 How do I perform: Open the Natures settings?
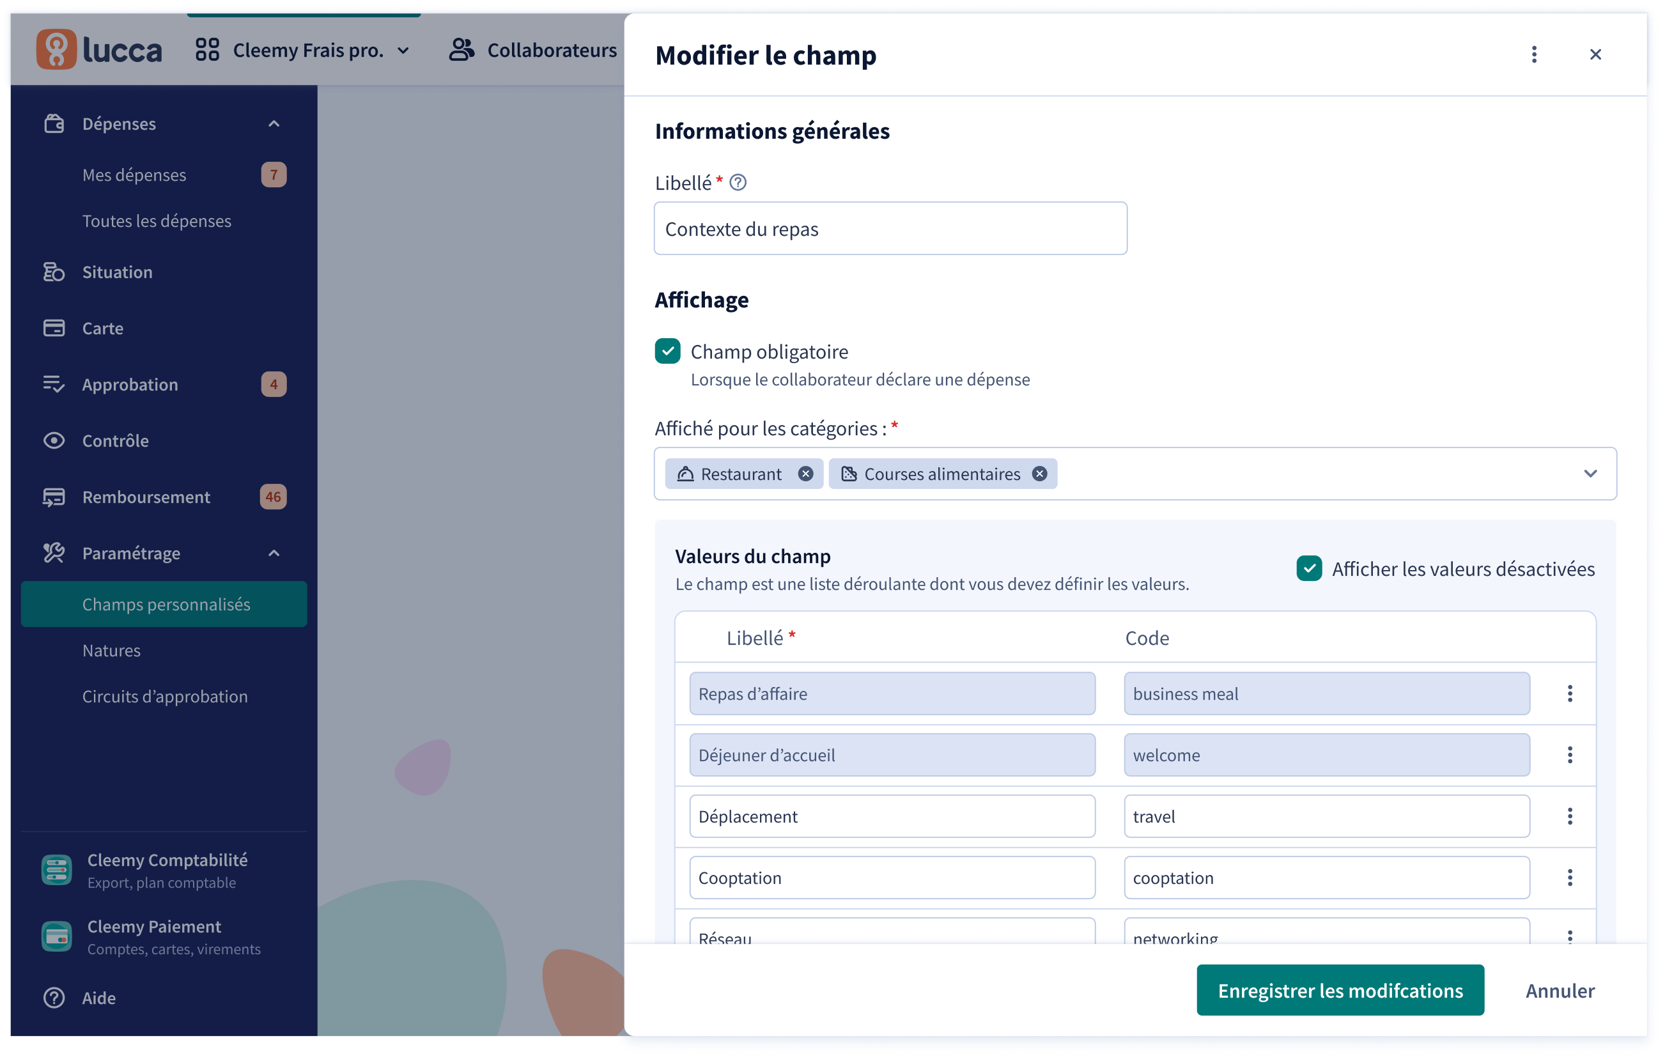pyautogui.click(x=111, y=650)
